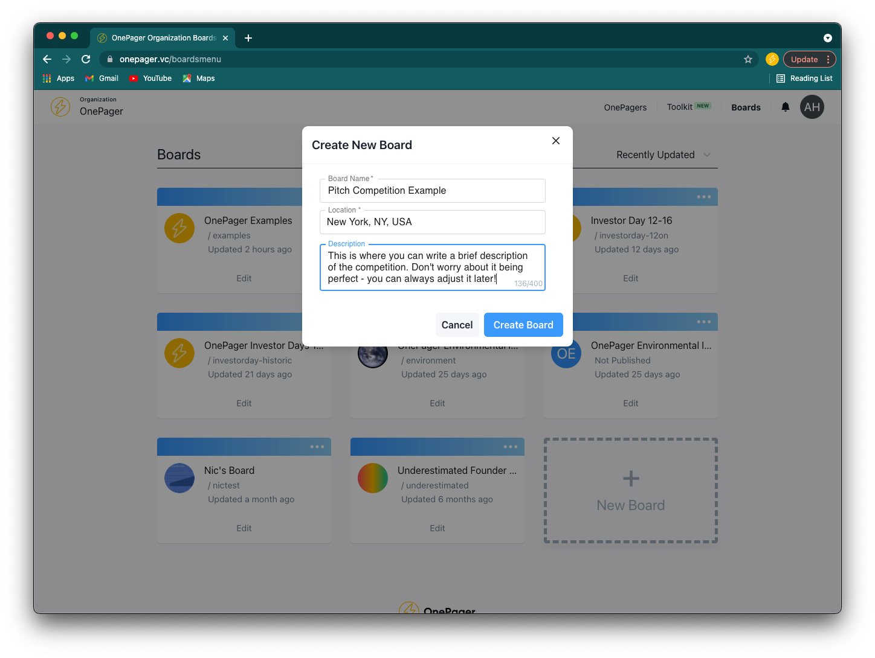
Task: Click the Chrome Update button
Action: (x=804, y=59)
